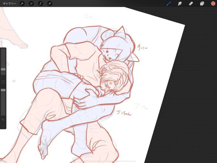Screen dimensions: 217x163
Task: Click the handwritten ゴンちゃん label on the canvas
Action: (x=124, y=113)
